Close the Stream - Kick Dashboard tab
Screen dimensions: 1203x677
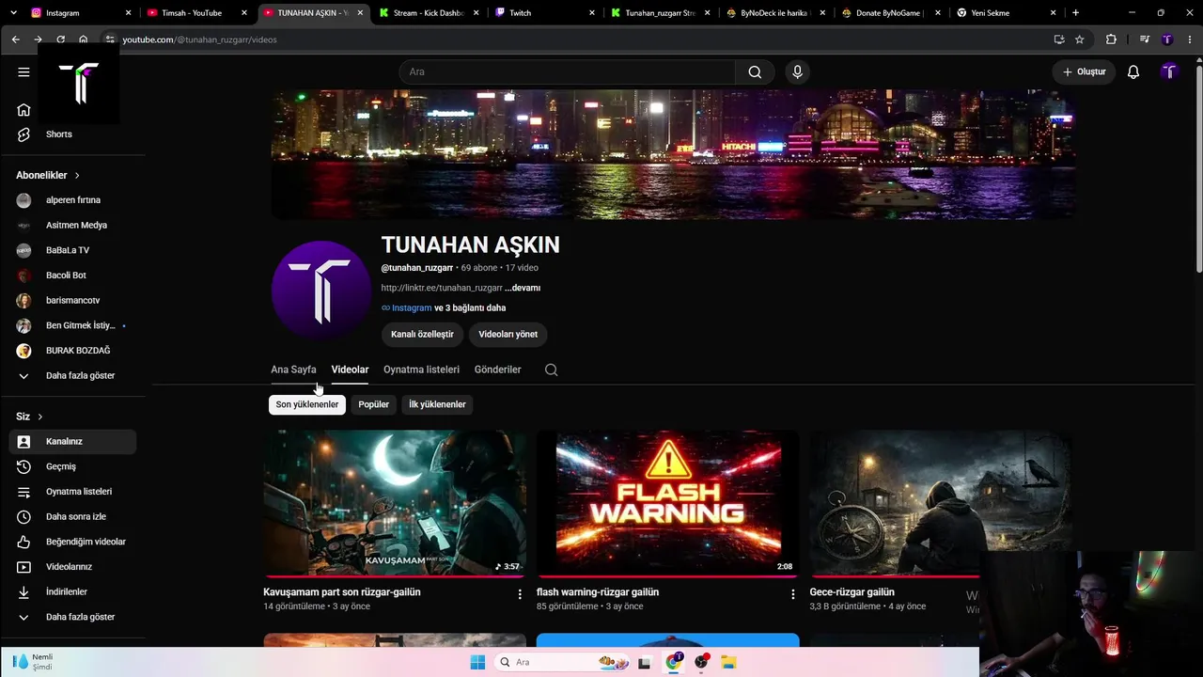477,13
